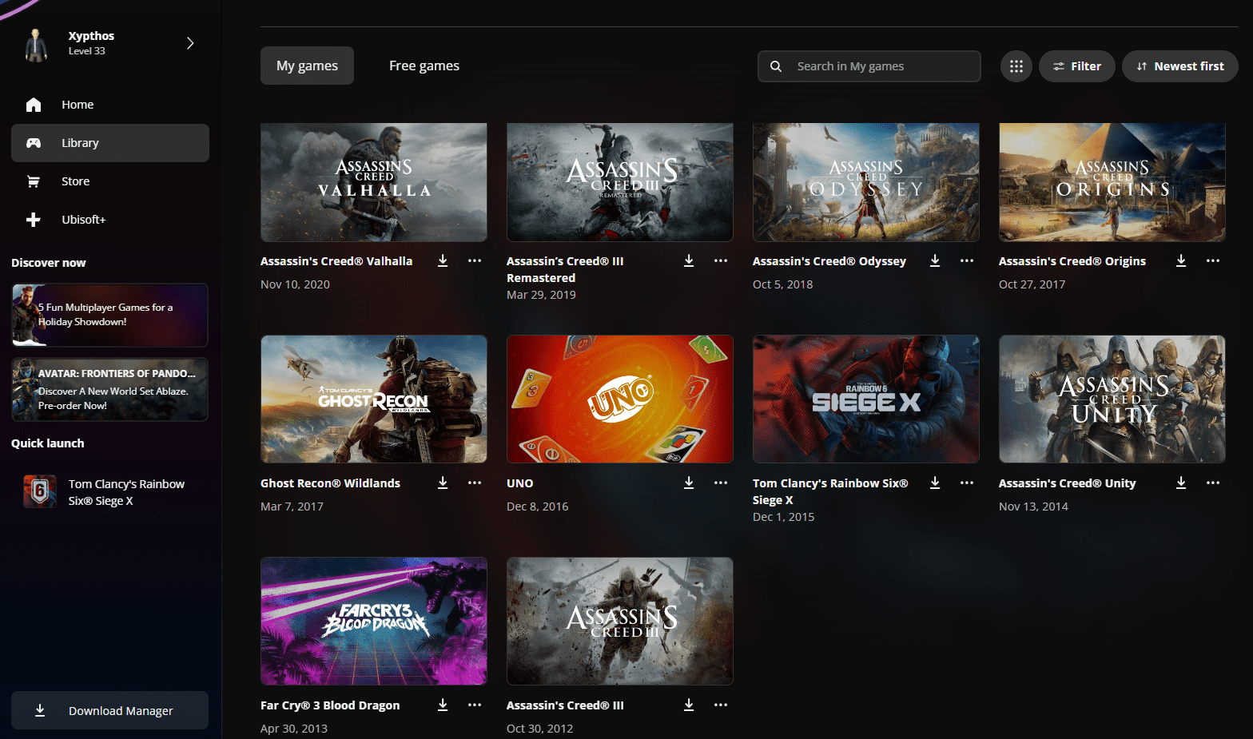The height and width of the screenshot is (739, 1253).
Task: Open the Newest first sort dropdown
Action: pyautogui.click(x=1179, y=66)
